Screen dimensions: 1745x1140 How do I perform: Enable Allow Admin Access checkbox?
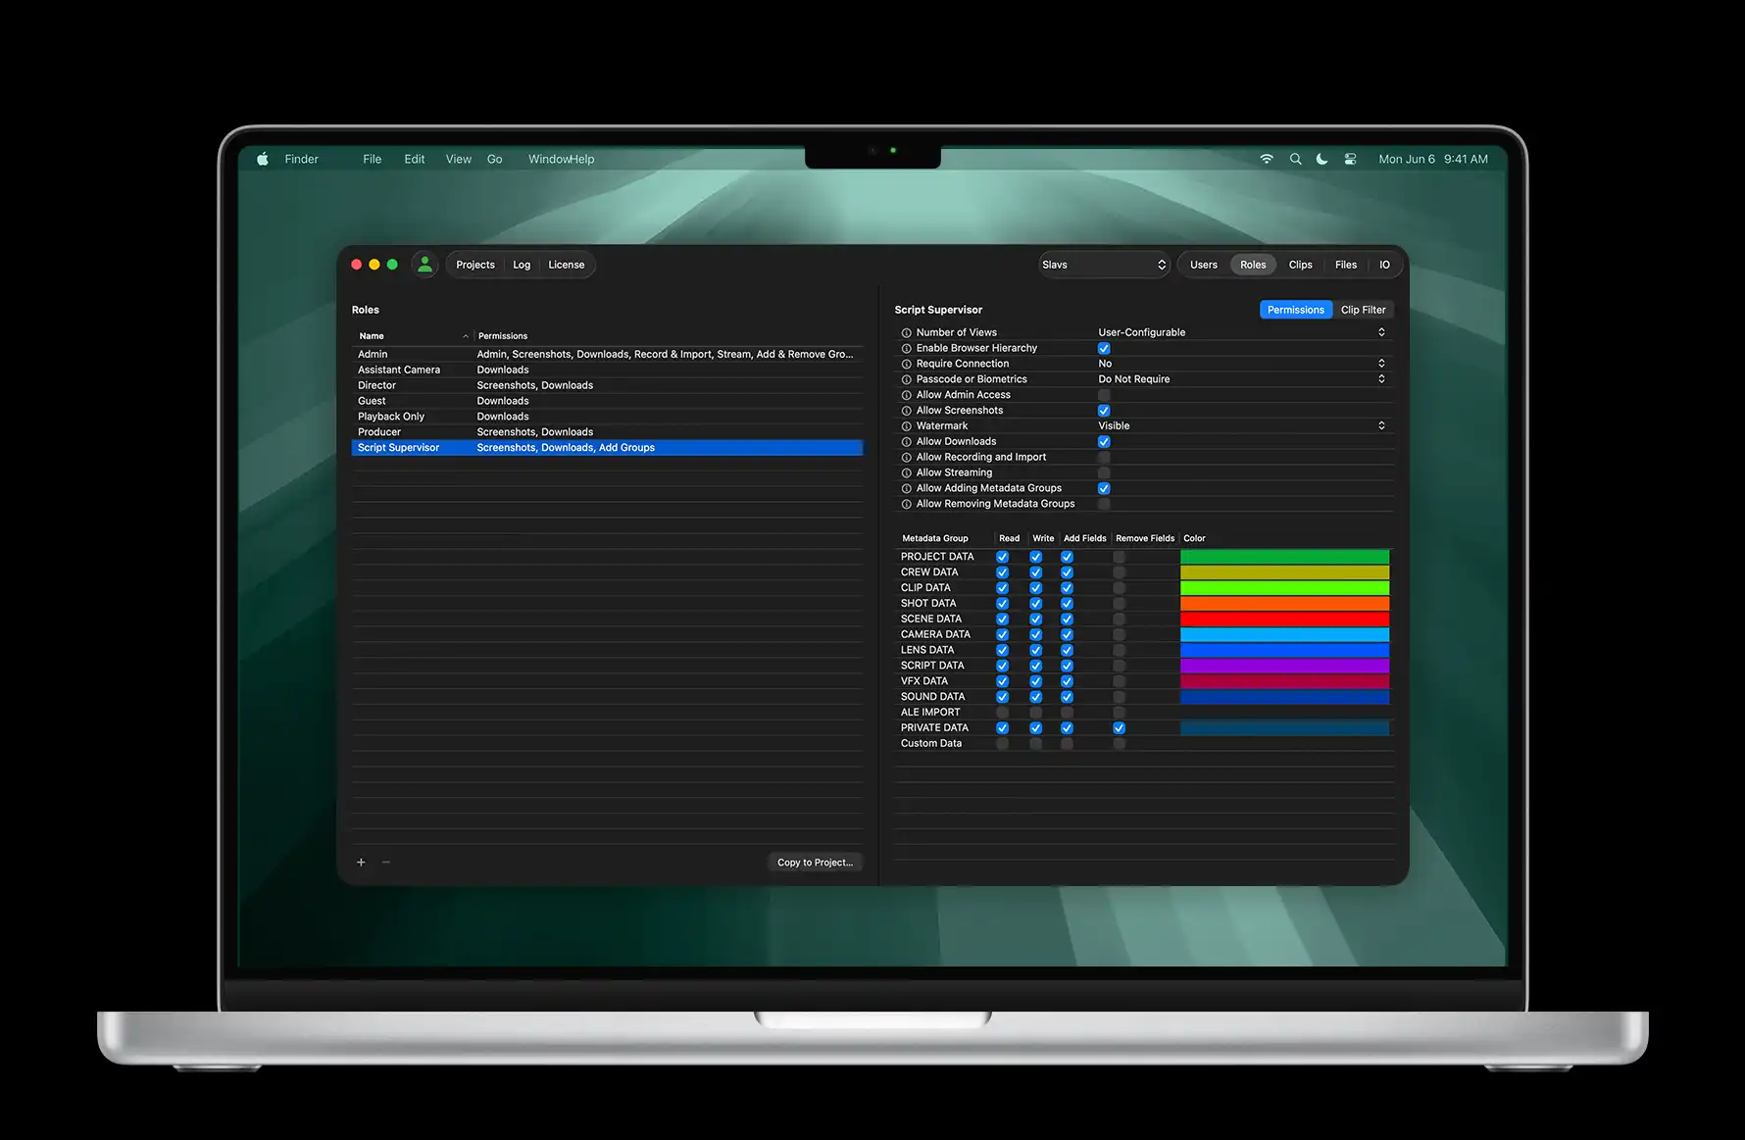click(1104, 395)
